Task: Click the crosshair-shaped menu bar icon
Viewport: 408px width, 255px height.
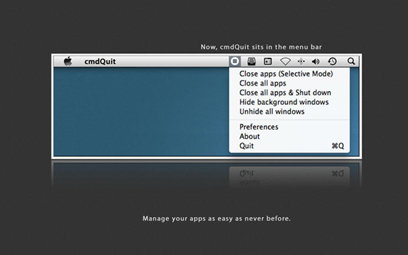Action: point(301,61)
